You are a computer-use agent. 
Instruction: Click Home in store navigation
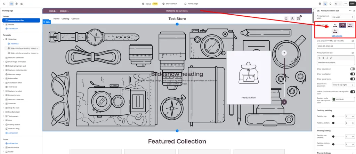[56, 19]
